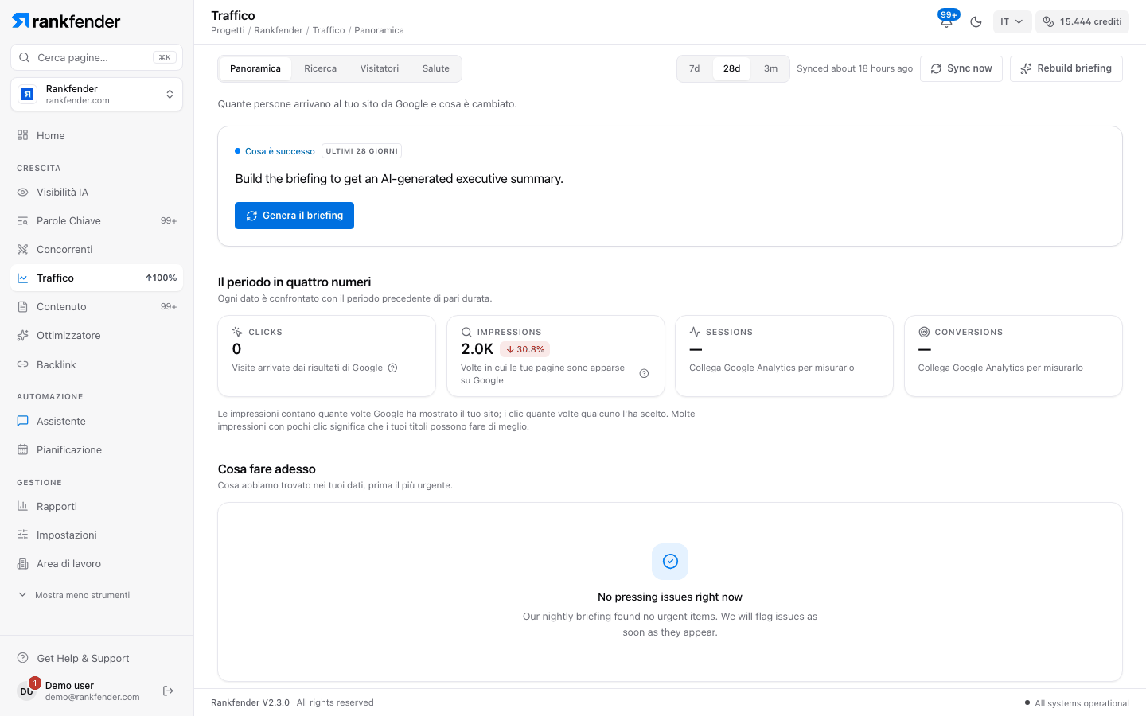Open the notifications bell icon
This screenshot has width=1146, height=716.
pos(946,21)
